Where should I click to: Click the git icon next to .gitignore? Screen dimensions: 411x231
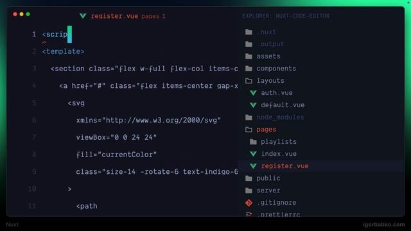(x=249, y=203)
